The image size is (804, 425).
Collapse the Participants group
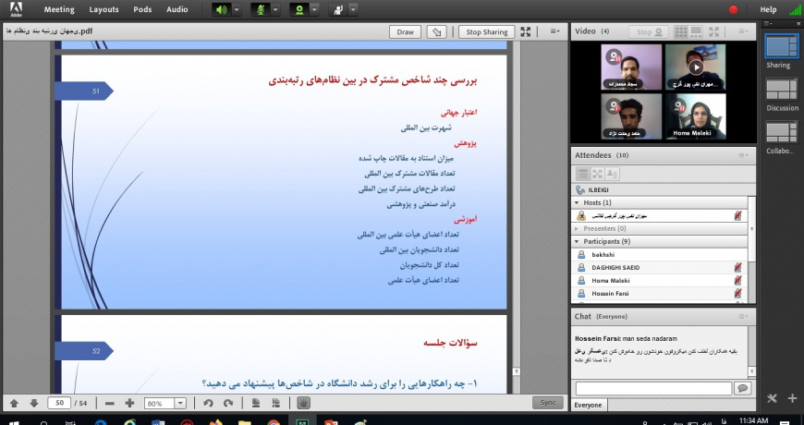(577, 241)
